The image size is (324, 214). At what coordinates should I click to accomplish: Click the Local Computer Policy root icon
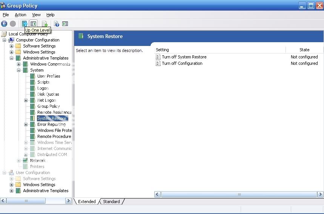pos(4,34)
